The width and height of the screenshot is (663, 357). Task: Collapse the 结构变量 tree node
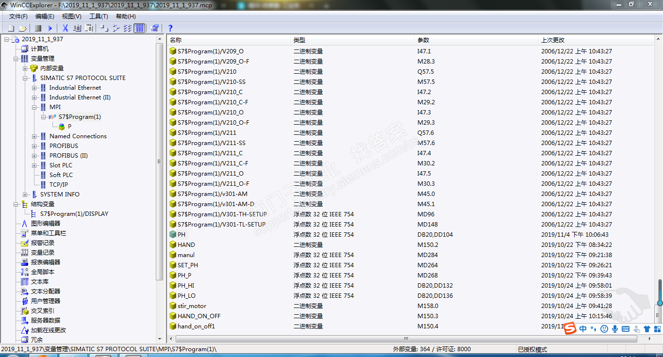(16, 204)
